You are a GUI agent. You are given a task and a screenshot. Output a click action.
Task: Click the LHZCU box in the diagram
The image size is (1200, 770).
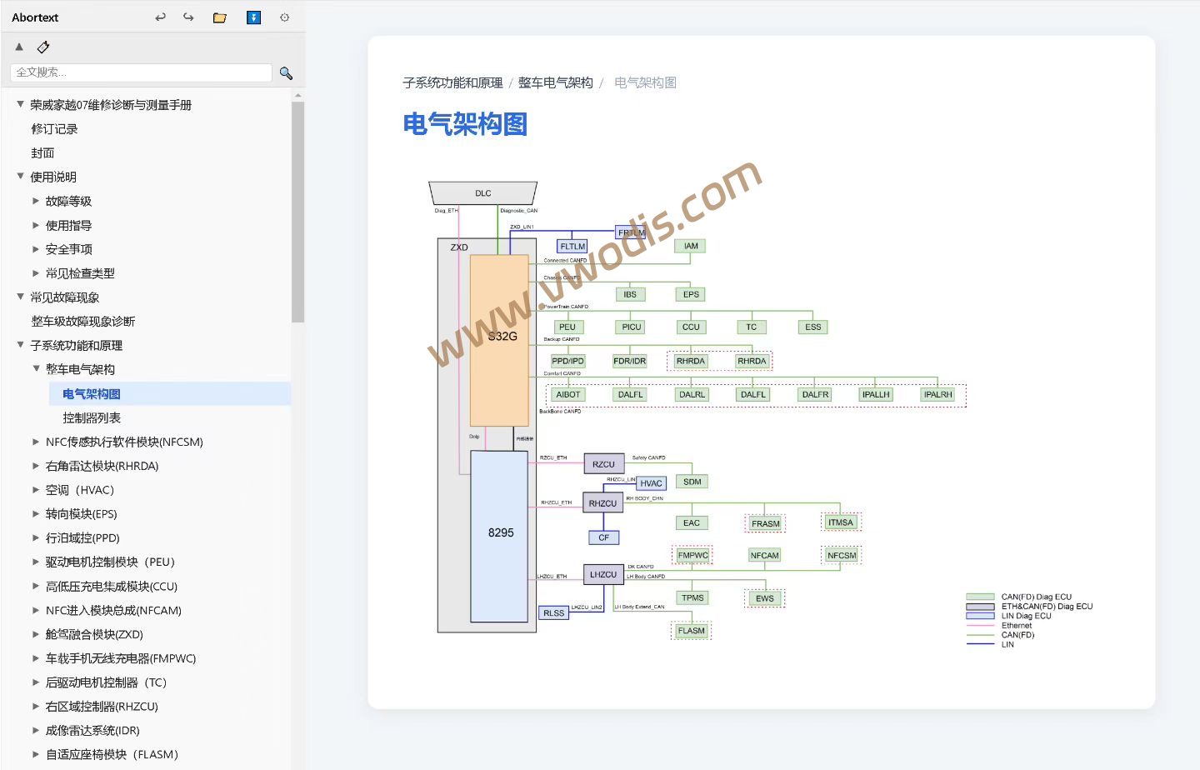tap(603, 575)
